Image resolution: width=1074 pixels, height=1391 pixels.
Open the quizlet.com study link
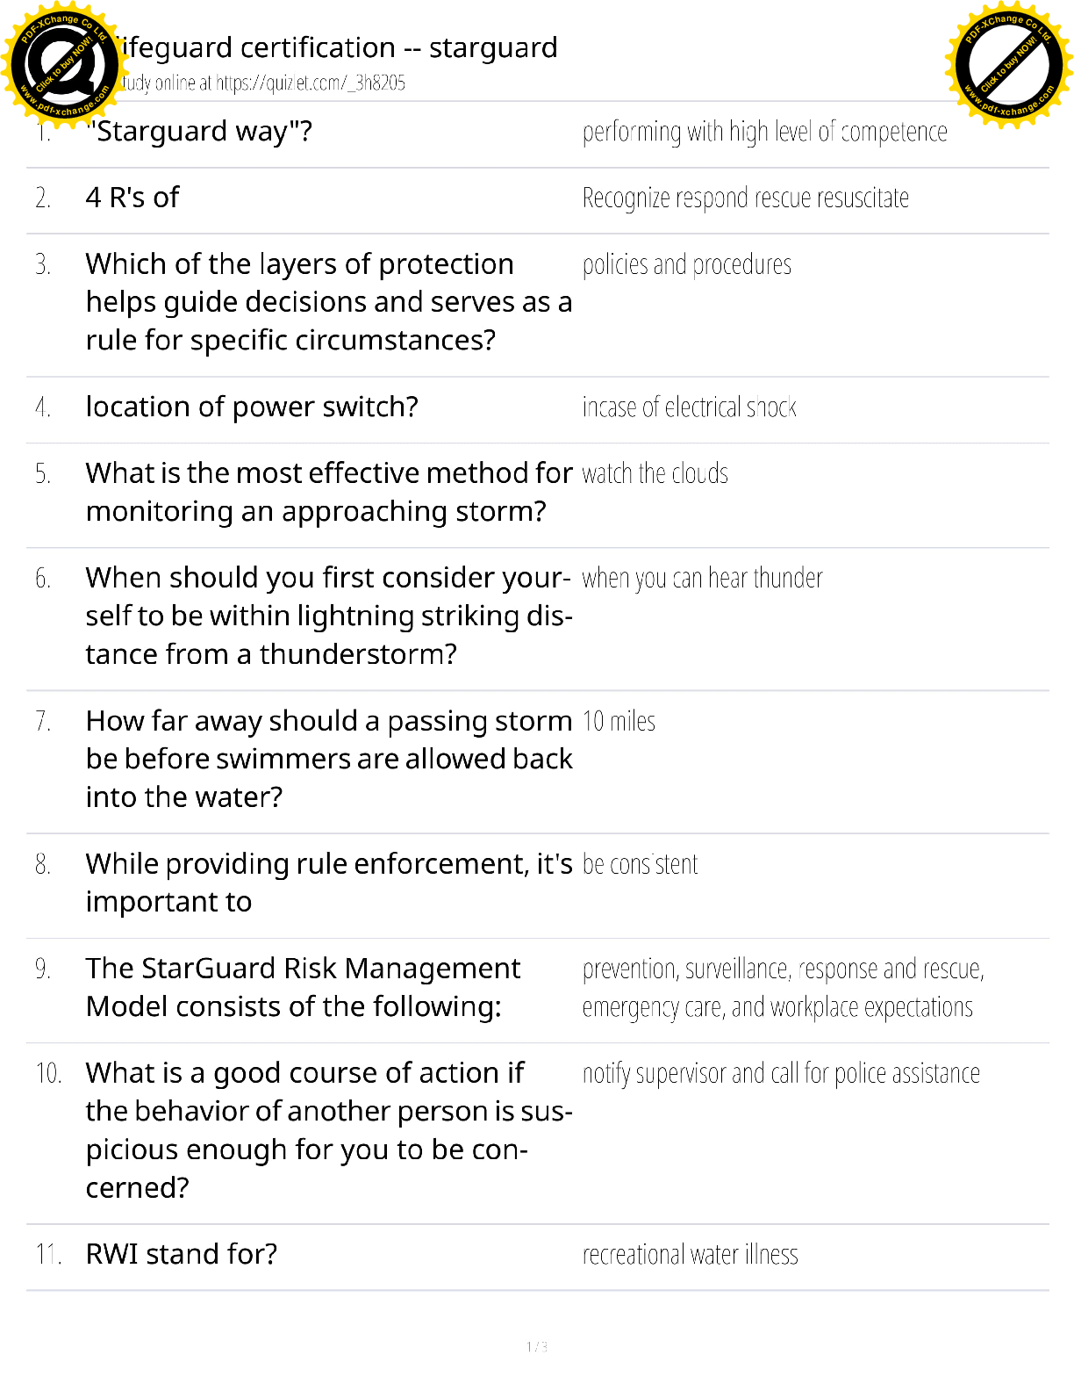pos(310,83)
